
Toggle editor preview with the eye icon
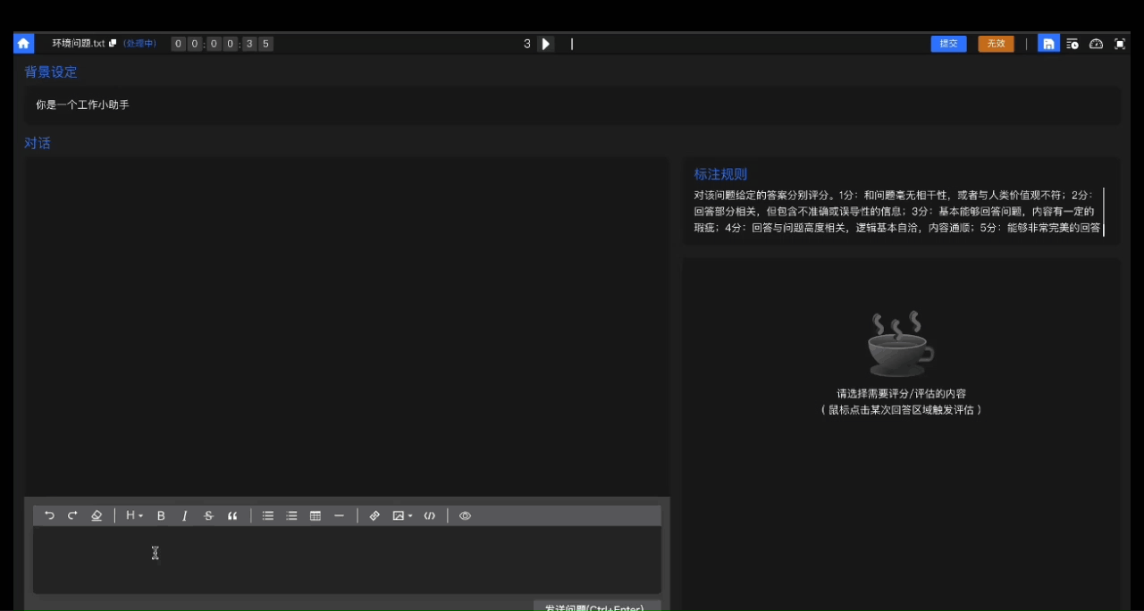point(465,515)
